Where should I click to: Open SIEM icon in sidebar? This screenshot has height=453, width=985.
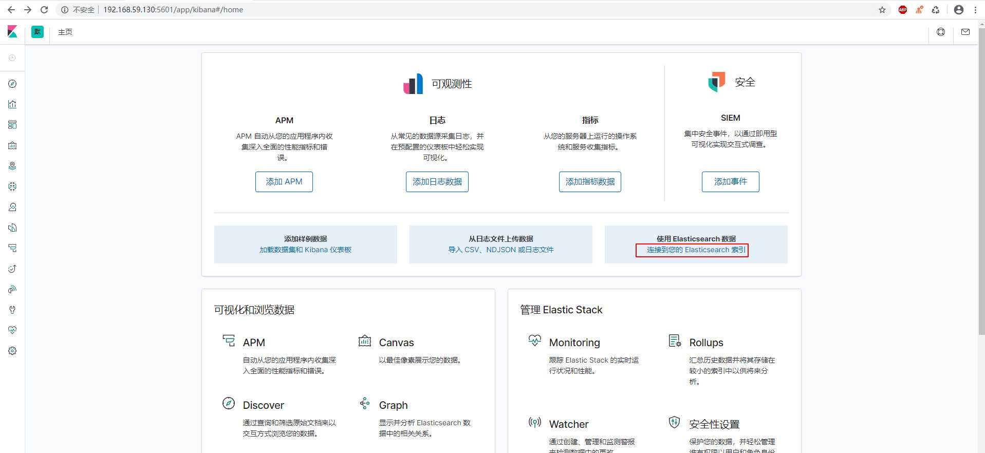coord(12,289)
